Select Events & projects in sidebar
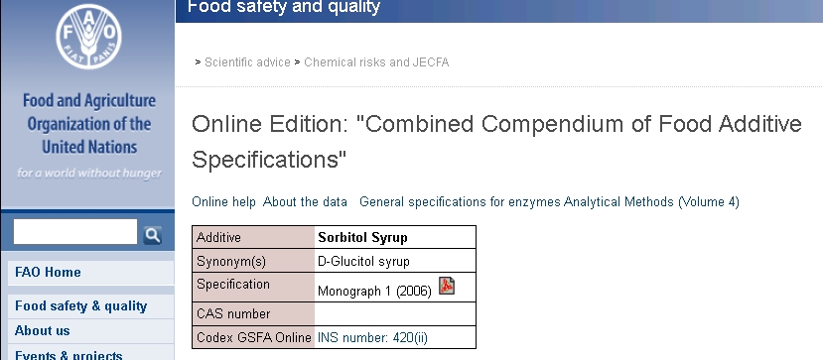The width and height of the screenshot is (823, 360). tap(90, 354)
